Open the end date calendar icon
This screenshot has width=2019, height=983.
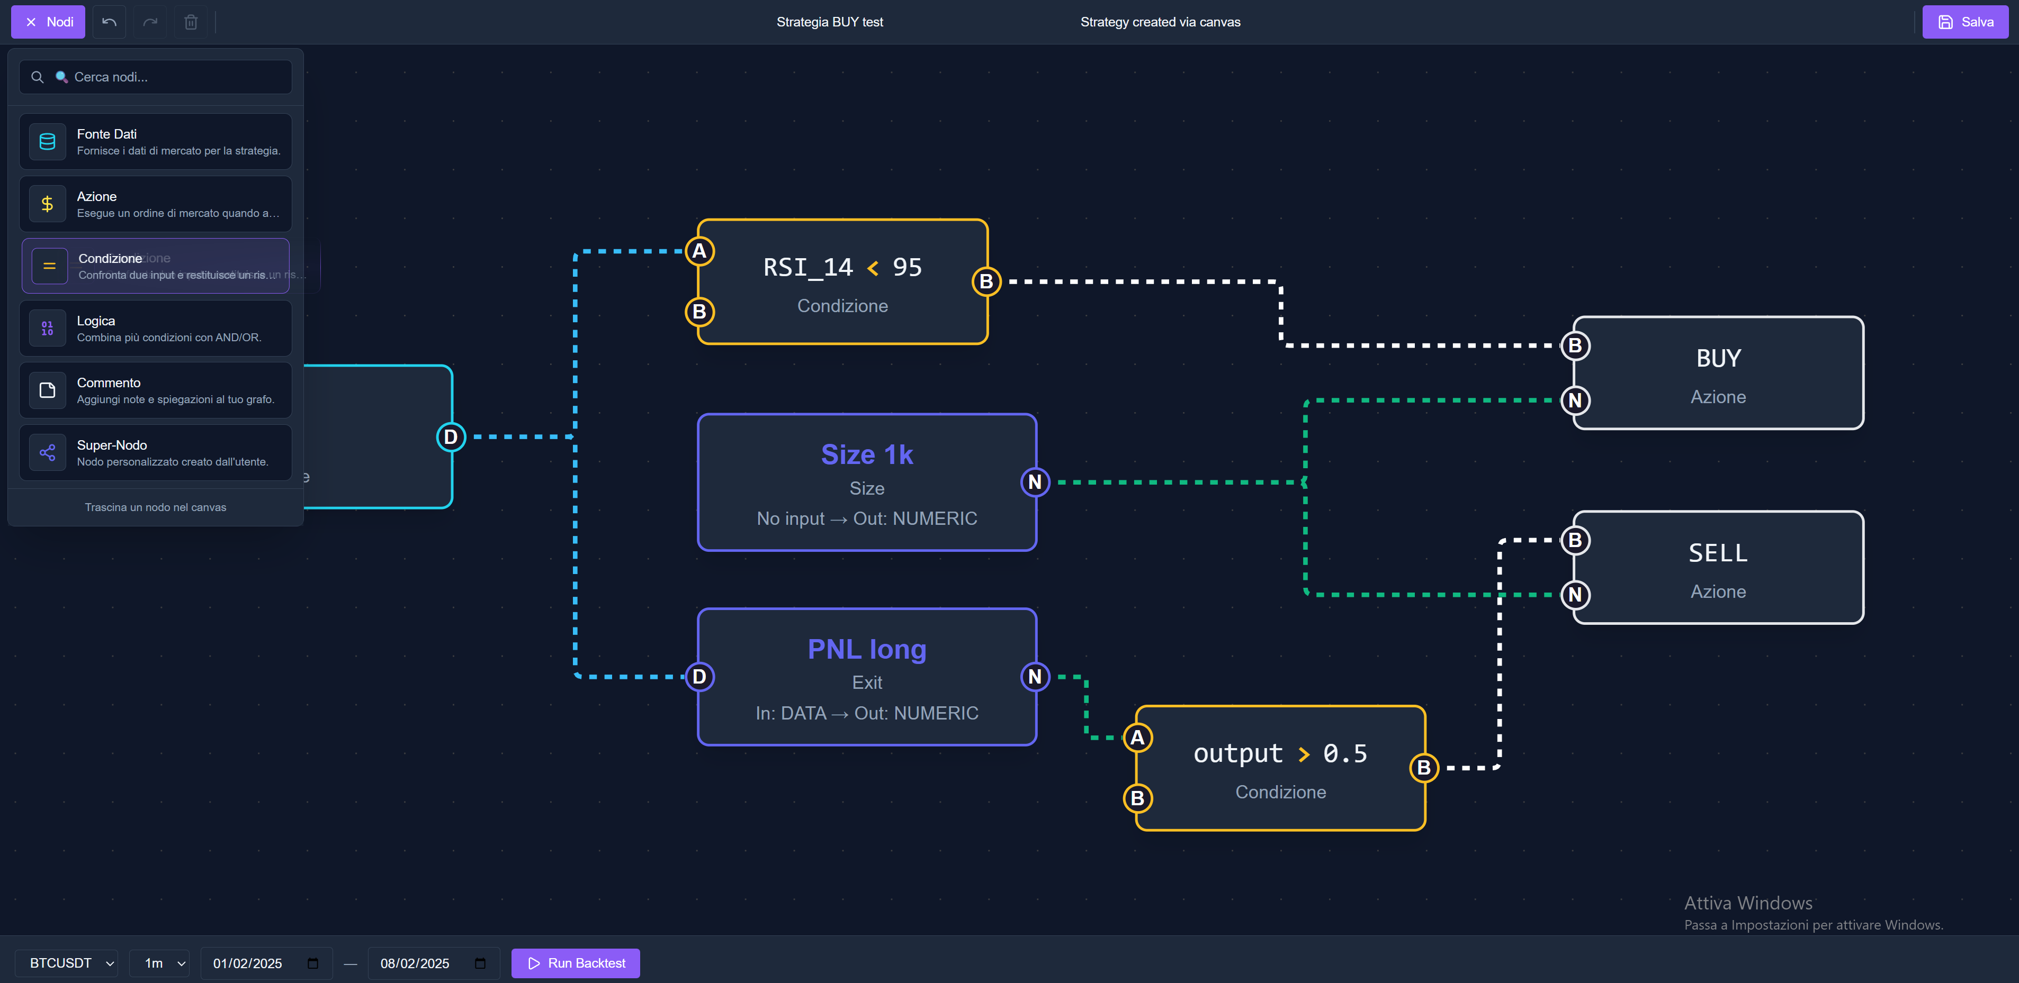pos(480,963)
